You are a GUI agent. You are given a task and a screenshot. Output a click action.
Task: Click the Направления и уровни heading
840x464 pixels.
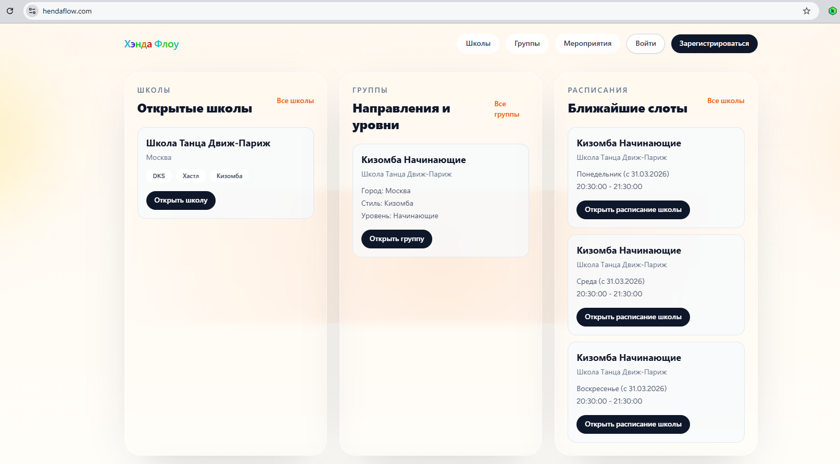click(402, 117)
